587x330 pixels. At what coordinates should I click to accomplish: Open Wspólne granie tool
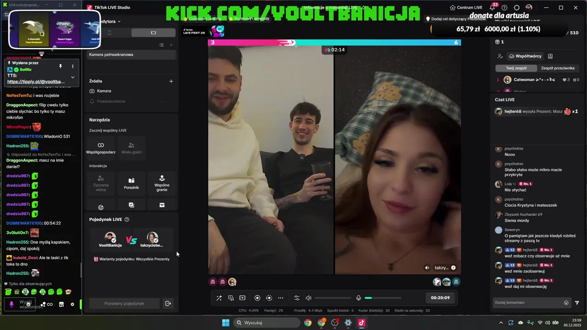[x=162, y=183]
